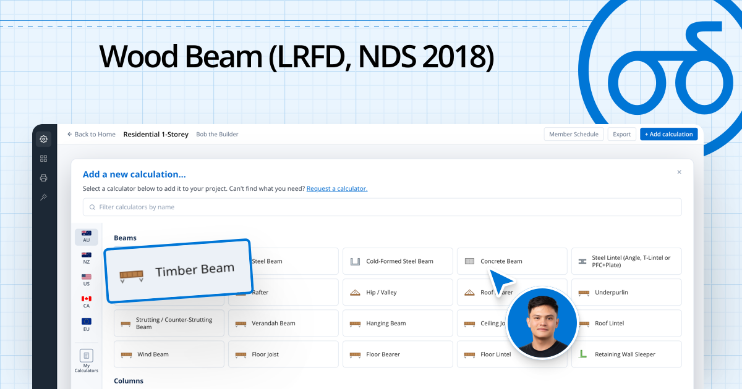The width and height of the screenshot is (742, 389).
Task: Click the Floor Bearer icon
Action: [x=356, y=355]
